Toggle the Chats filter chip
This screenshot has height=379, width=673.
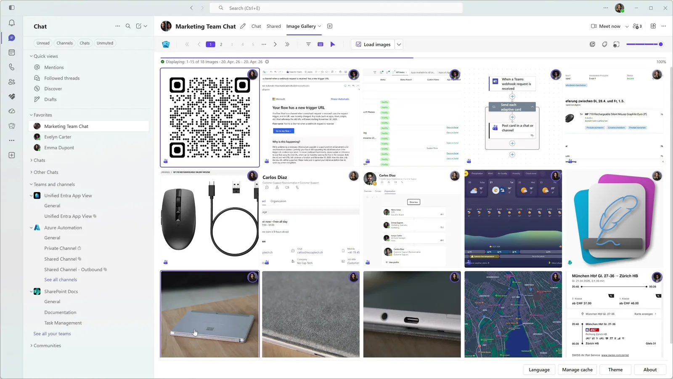click(85, 43)
